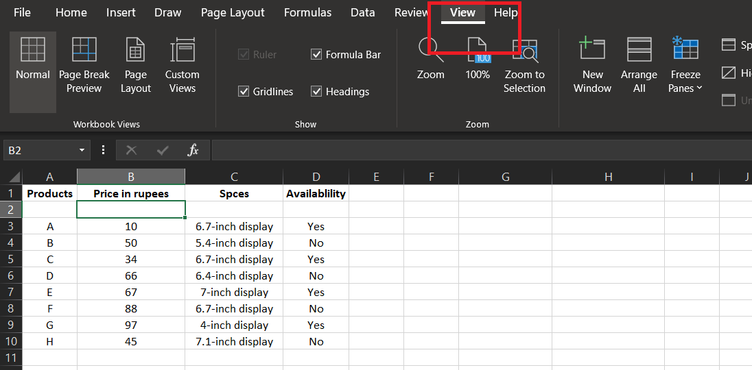Viewport: 752px width, 370px height.
Task: Click '7.1-inch display' cell
Action: point(234,342)
